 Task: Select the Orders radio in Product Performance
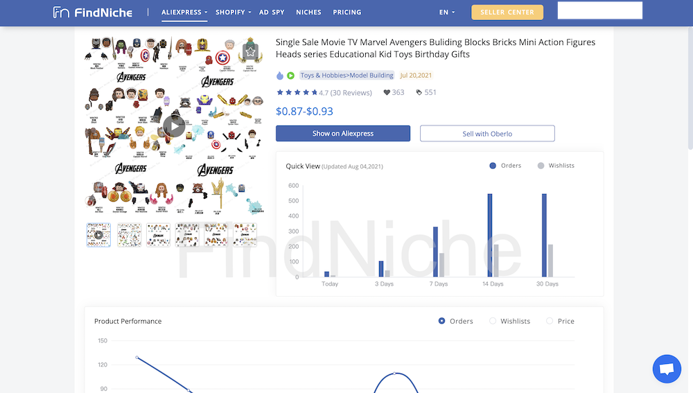click(x=441, y=321)
